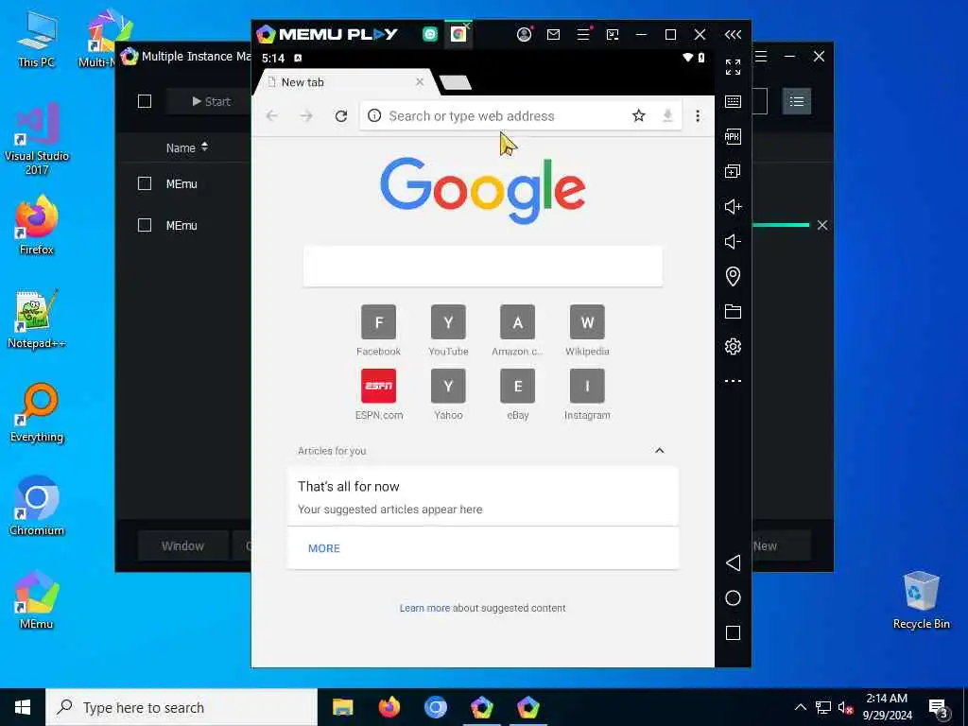
Task: Open the Yahoo shortcut tile
Action: coord(448,394)
